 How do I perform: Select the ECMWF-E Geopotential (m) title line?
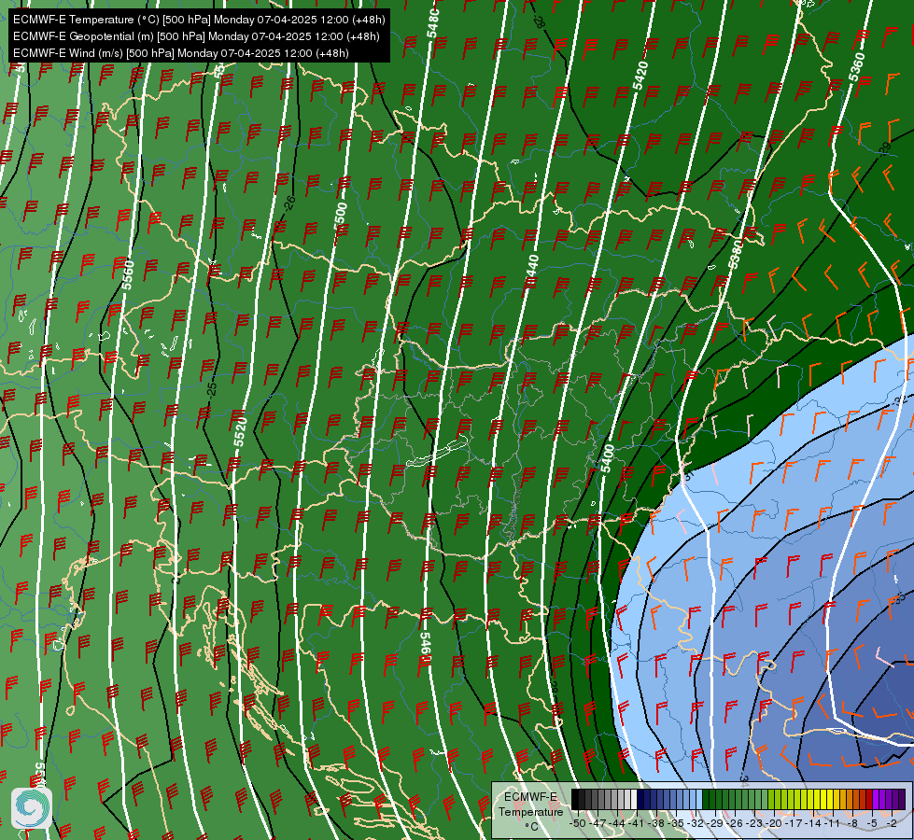pyautogui.click(x=196, y=36)
